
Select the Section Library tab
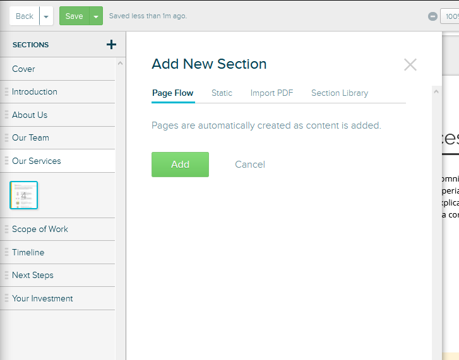tap(339, 93)
